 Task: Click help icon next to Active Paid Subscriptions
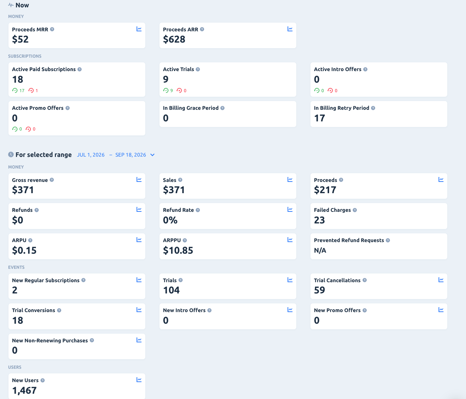point(80,69)
